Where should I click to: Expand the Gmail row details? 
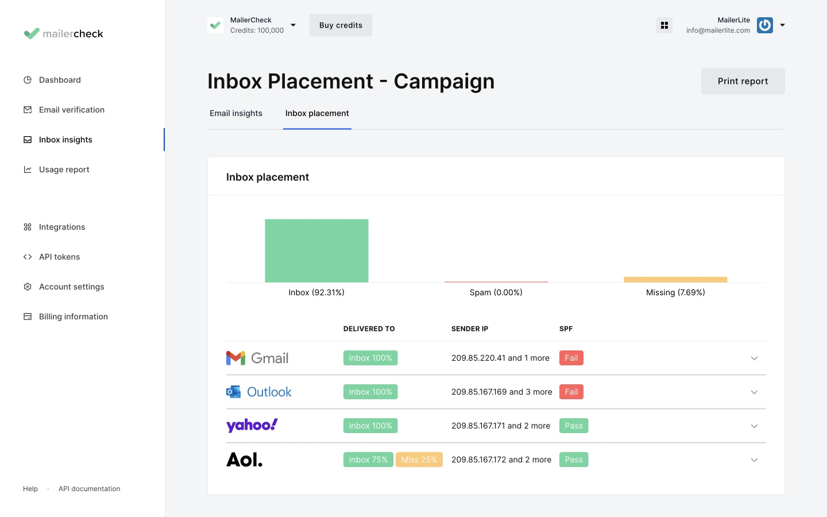point(754,358)
